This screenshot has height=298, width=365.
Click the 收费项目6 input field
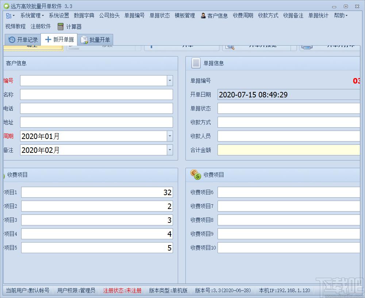click(289, 192)
